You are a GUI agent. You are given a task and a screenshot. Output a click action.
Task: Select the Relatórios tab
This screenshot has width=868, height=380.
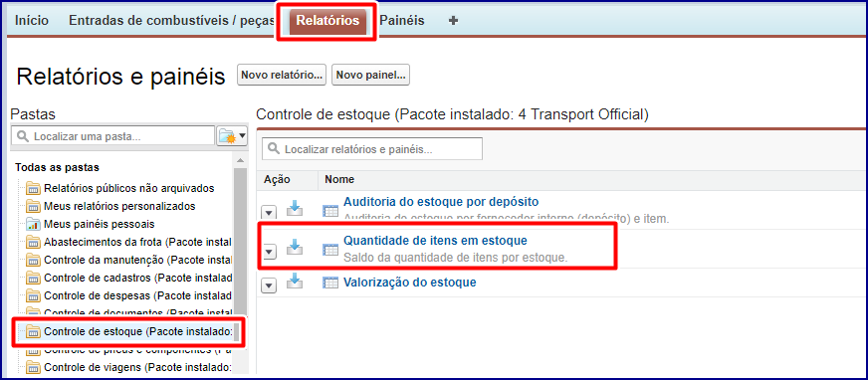tap(327, 21)
